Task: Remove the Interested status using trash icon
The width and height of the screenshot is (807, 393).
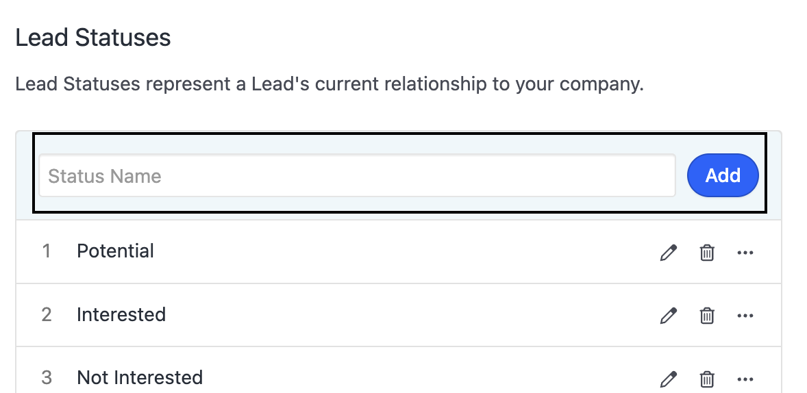Action: (707, 316)
